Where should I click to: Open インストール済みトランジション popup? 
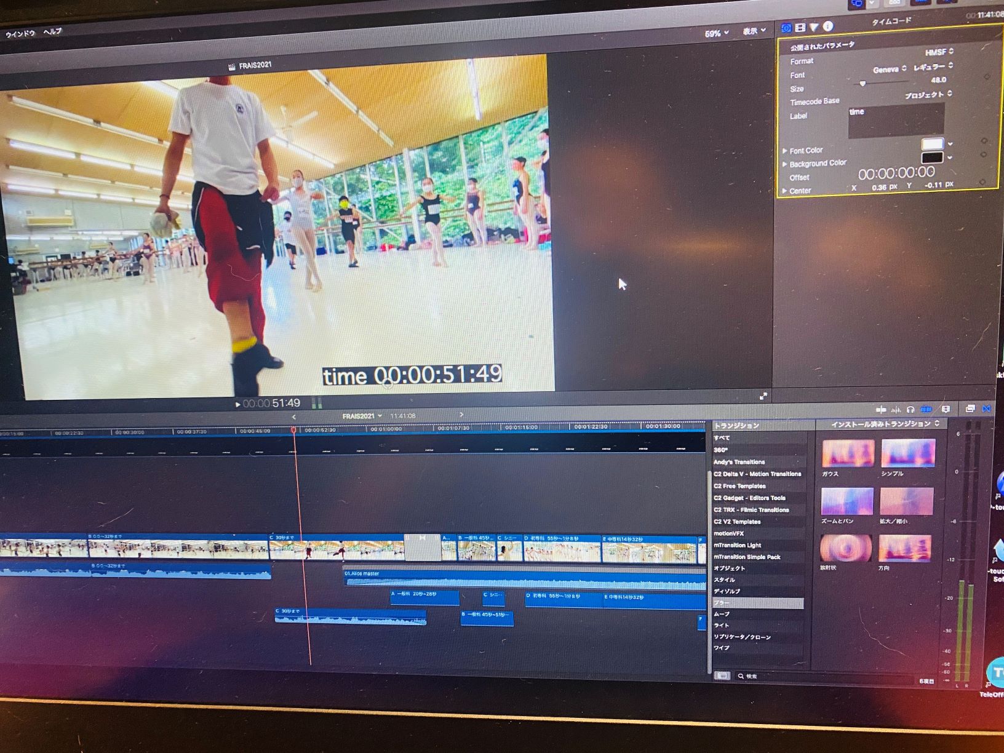click(x=885, y=424)
